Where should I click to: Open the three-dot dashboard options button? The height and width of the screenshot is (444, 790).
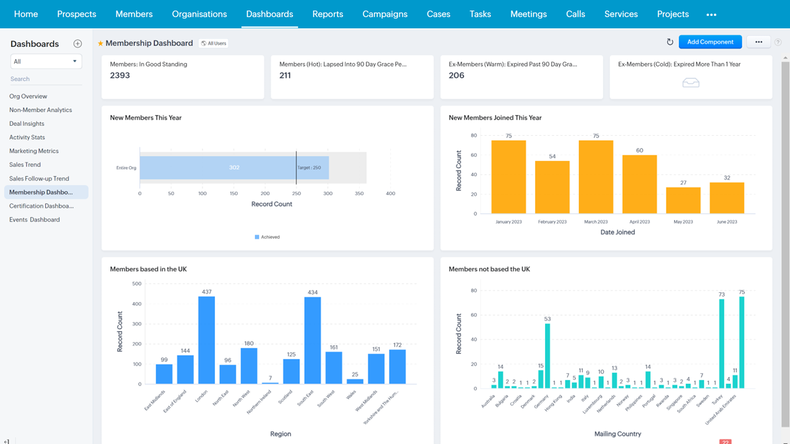coord(759,42)
